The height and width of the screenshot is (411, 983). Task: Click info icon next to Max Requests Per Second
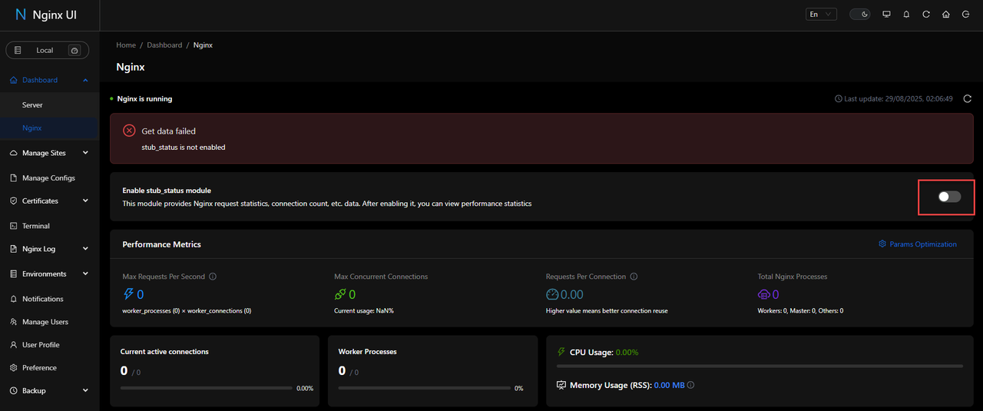(x=213, y=277)
